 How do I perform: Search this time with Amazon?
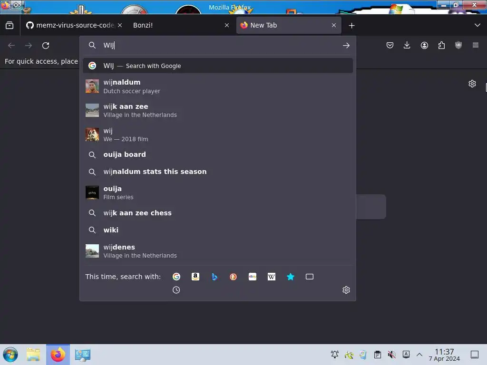pos(195,277)
